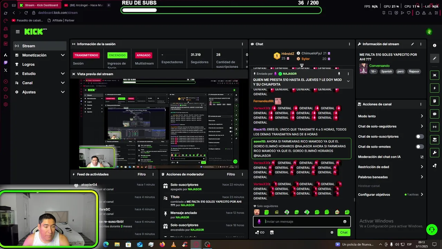Viewport: 442px width, 249px height.
Task: Click the REU DE SUBS progress bar
Action: click(x=221, y=10)
